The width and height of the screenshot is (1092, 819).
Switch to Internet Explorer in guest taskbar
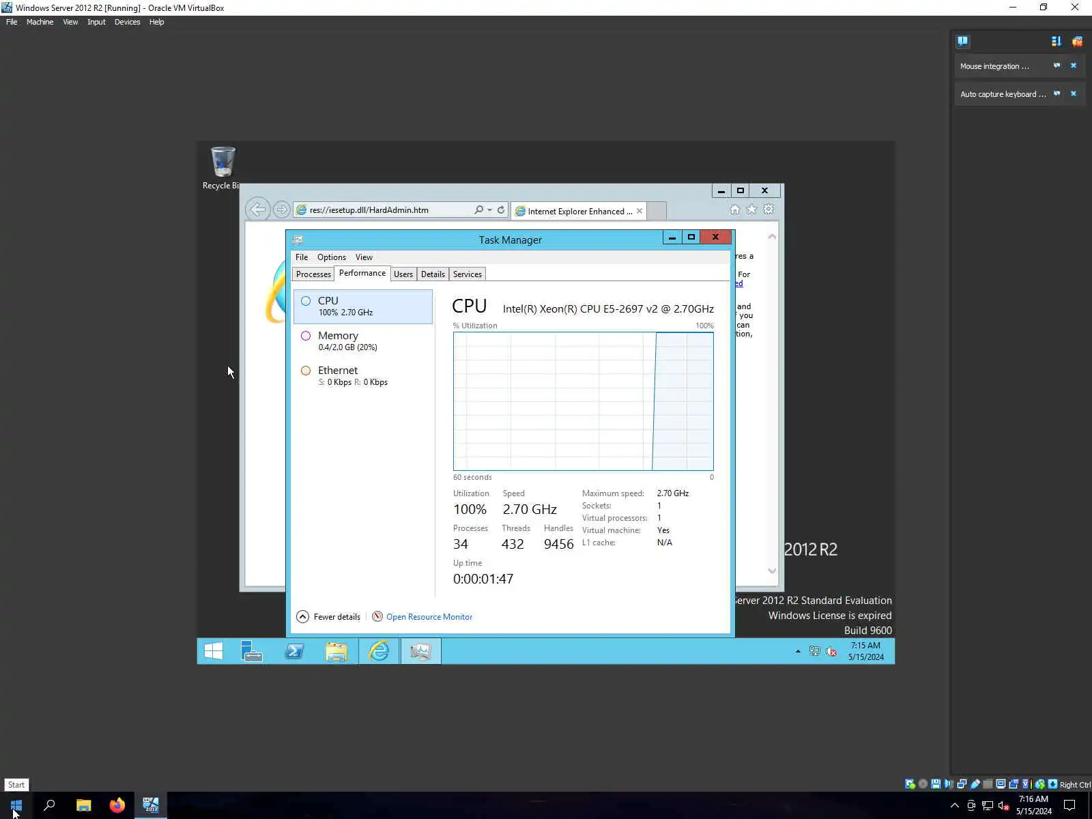pyautogui.click(x=379, y=651)
